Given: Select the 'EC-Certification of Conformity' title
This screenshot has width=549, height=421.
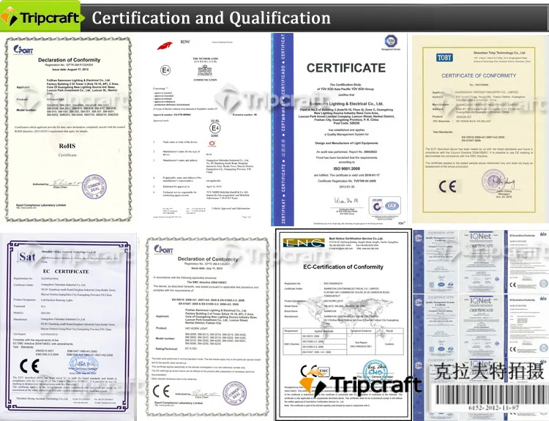Looking at the screenshot, I should pos(343,267).
